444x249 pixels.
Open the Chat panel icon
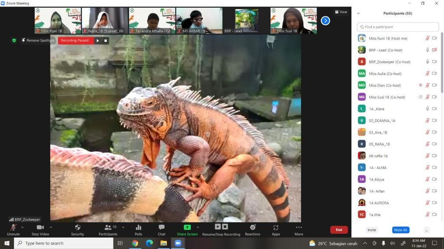pos(161,227)
